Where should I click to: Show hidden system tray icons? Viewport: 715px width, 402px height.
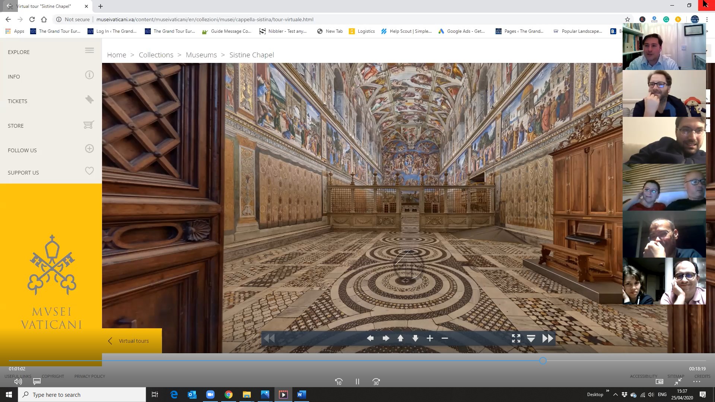615,395
